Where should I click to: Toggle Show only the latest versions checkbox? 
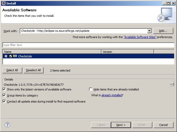point(4,89)
